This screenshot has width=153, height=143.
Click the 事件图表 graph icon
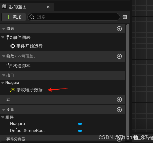click(9, 37)
